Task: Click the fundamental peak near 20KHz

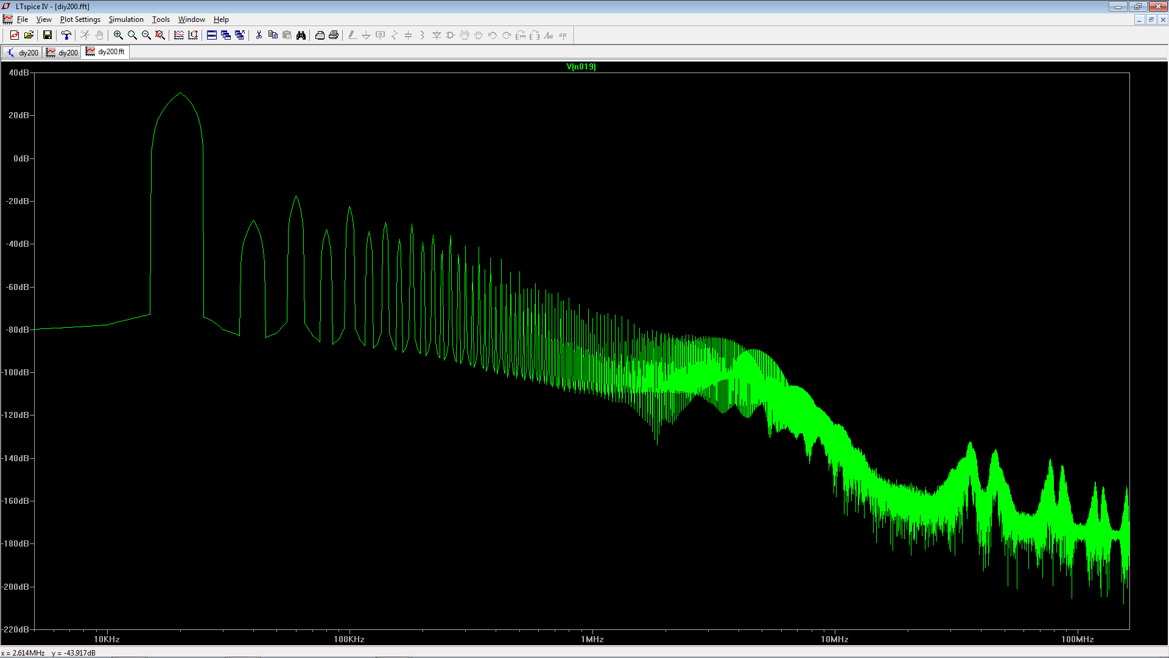Action: pos(180,93)
